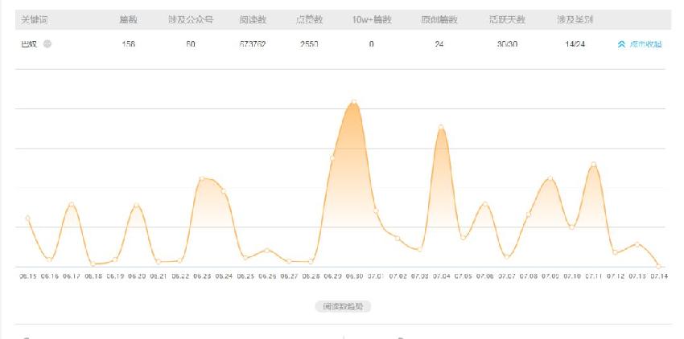Click the categories value 14/24

[x=575, y=44]
